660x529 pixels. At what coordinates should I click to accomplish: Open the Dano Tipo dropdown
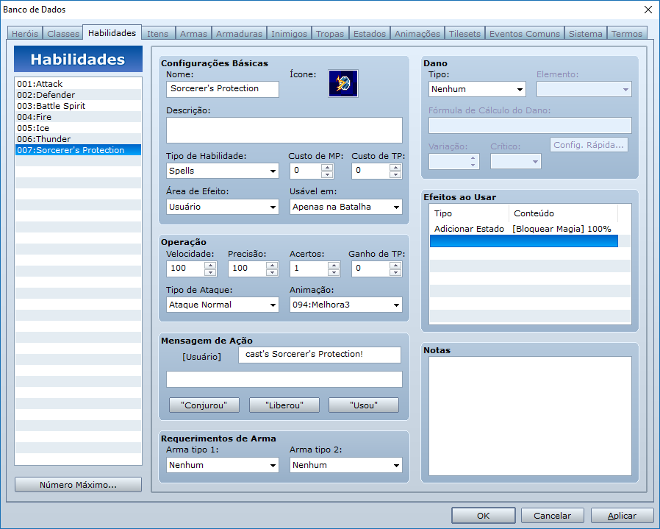coord(477,89)
